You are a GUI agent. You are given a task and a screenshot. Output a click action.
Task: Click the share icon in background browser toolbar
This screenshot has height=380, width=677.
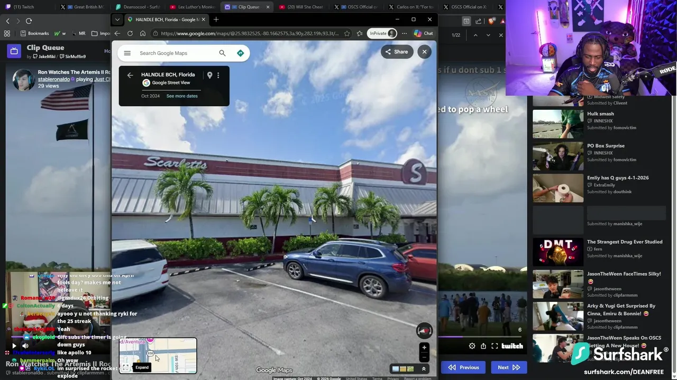tap(479, 21)
